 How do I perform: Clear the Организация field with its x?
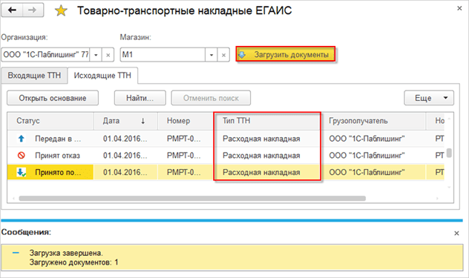(x=108, y=55)
